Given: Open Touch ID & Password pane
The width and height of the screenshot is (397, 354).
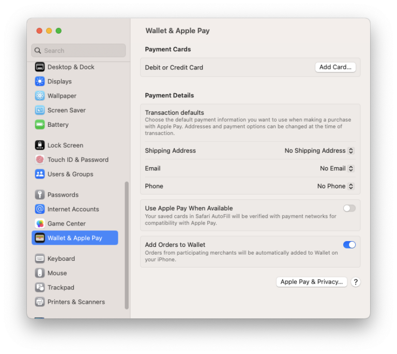Looking at the screenshot, I should [x=75, y=160].
